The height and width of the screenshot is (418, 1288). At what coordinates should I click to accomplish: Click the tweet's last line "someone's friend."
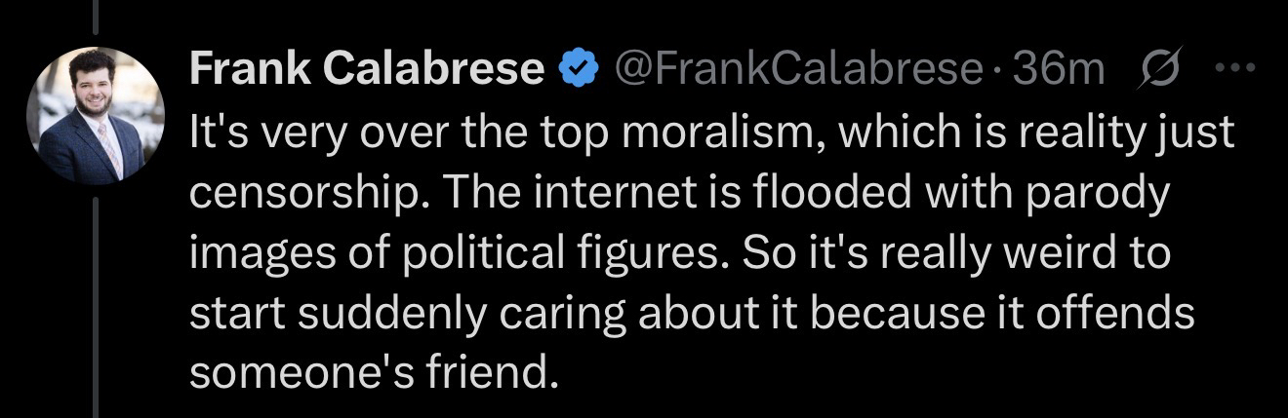pyautogui.click(x=365, y=373)
